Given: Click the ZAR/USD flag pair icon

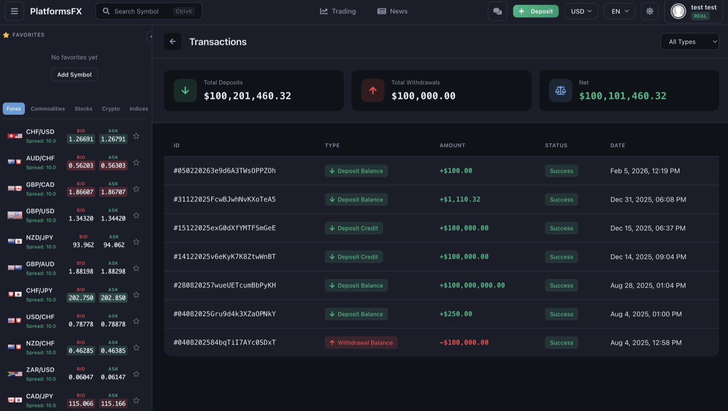Looking at the screenshot, I should [x=15, y=374].
